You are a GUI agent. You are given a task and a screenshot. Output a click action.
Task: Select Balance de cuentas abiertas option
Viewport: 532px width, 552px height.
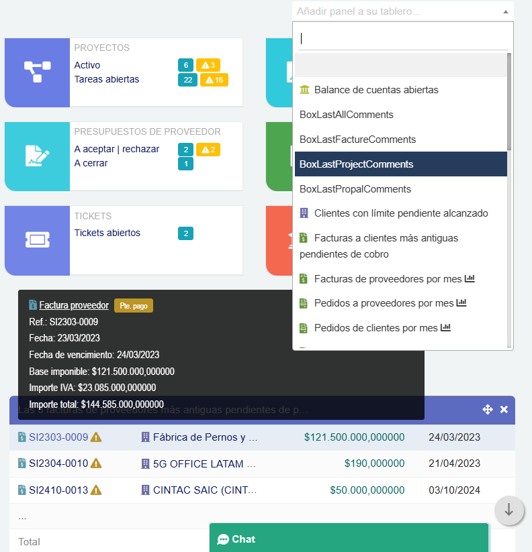pos(401,90)
